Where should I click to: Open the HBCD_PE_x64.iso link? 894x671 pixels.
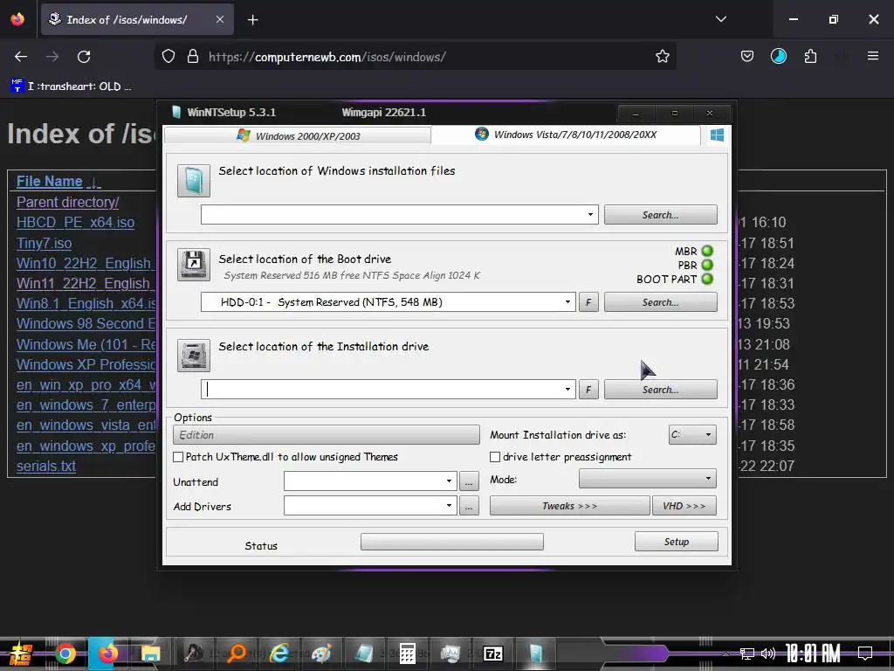point(75,222)
